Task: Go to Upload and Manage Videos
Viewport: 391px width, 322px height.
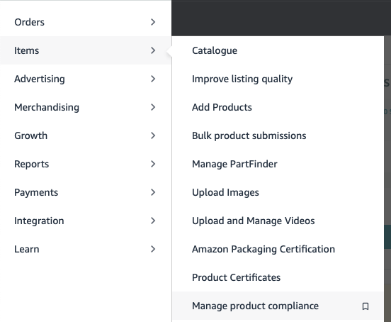Action: click(278, 221)
